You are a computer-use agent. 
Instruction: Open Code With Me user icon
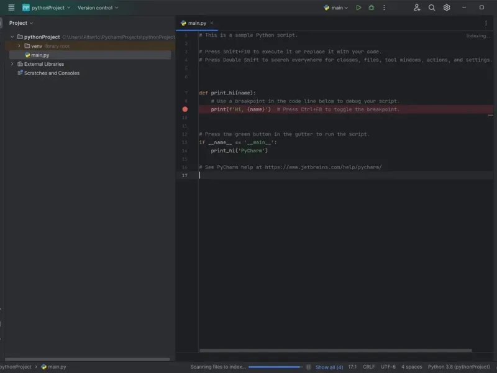(x=417, y=7)
